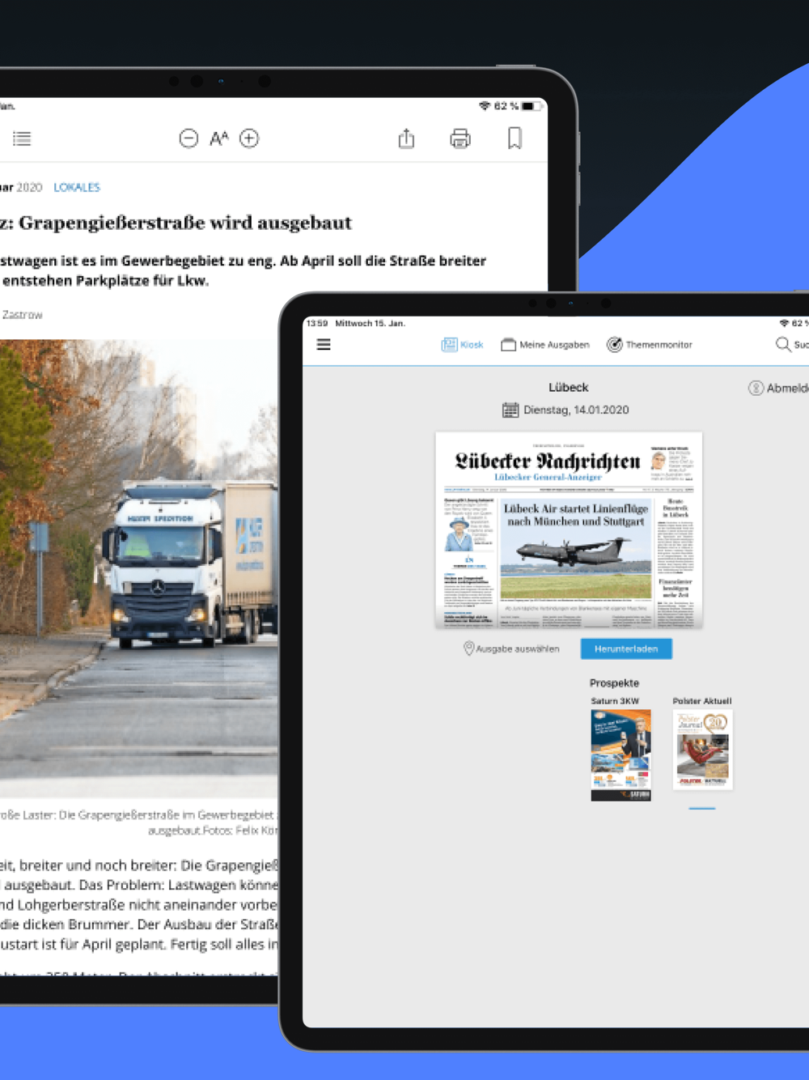
Task: Tap the battery indicator on article iPad
Action: pyautogui.click(x=531, y=106)
